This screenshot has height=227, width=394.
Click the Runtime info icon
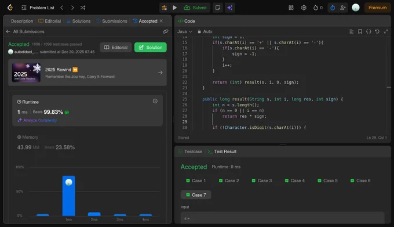click(155, 101)
